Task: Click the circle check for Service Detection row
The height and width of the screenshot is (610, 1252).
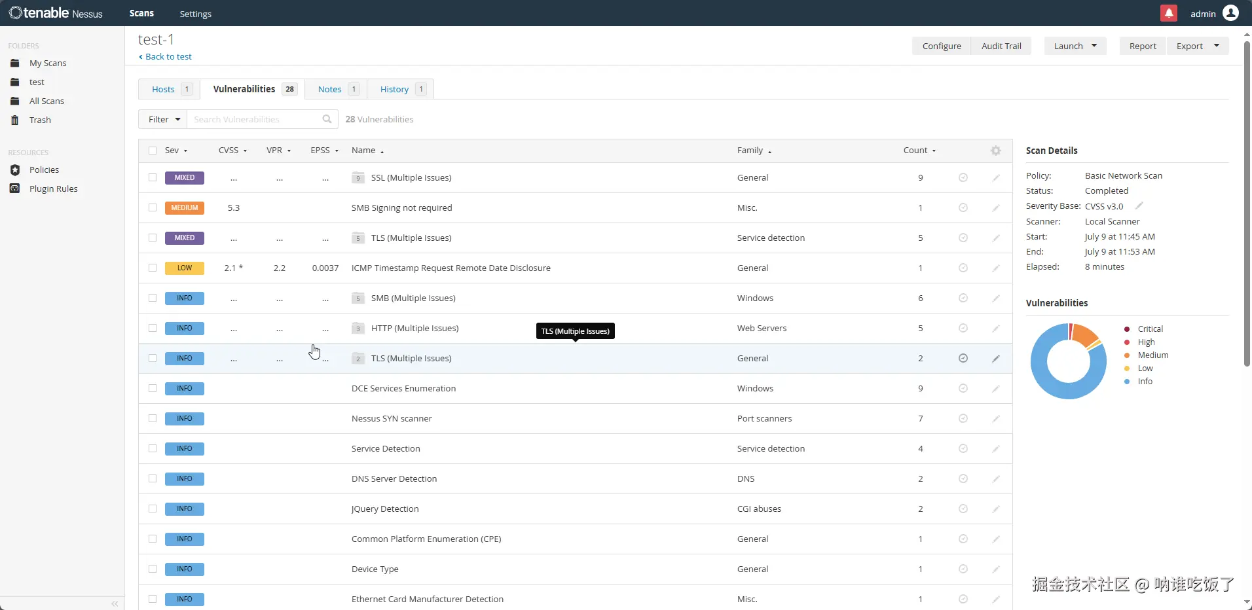Action: 963,448
